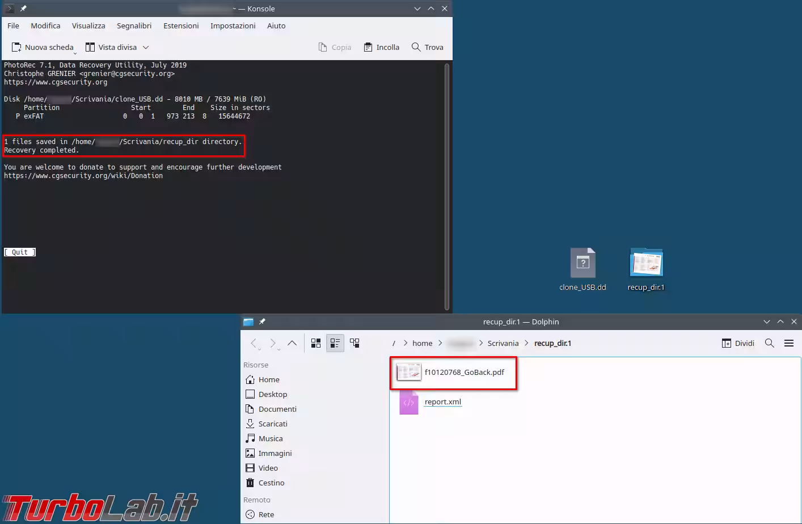Switch Dolphin to icons view mode
Viewport: 802px width, 524px height.
316,343
